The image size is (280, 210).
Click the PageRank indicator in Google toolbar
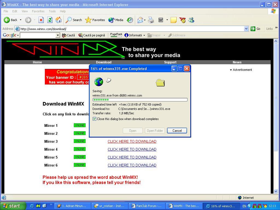pos(116,35)
